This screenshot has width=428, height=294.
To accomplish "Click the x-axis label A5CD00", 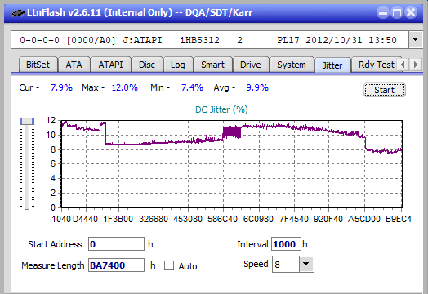I will click(363, 219).
